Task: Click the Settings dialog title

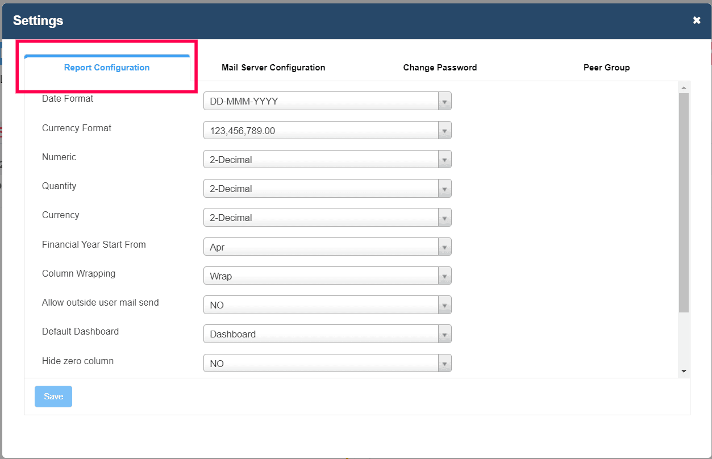Action: (38, 21)
